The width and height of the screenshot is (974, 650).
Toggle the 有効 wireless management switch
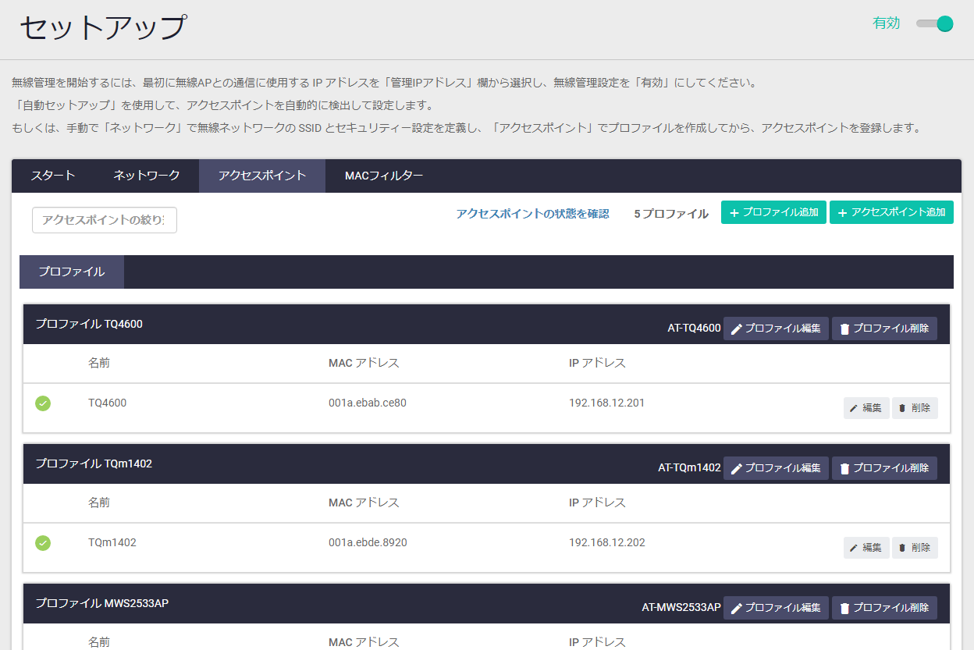(935, 23)
